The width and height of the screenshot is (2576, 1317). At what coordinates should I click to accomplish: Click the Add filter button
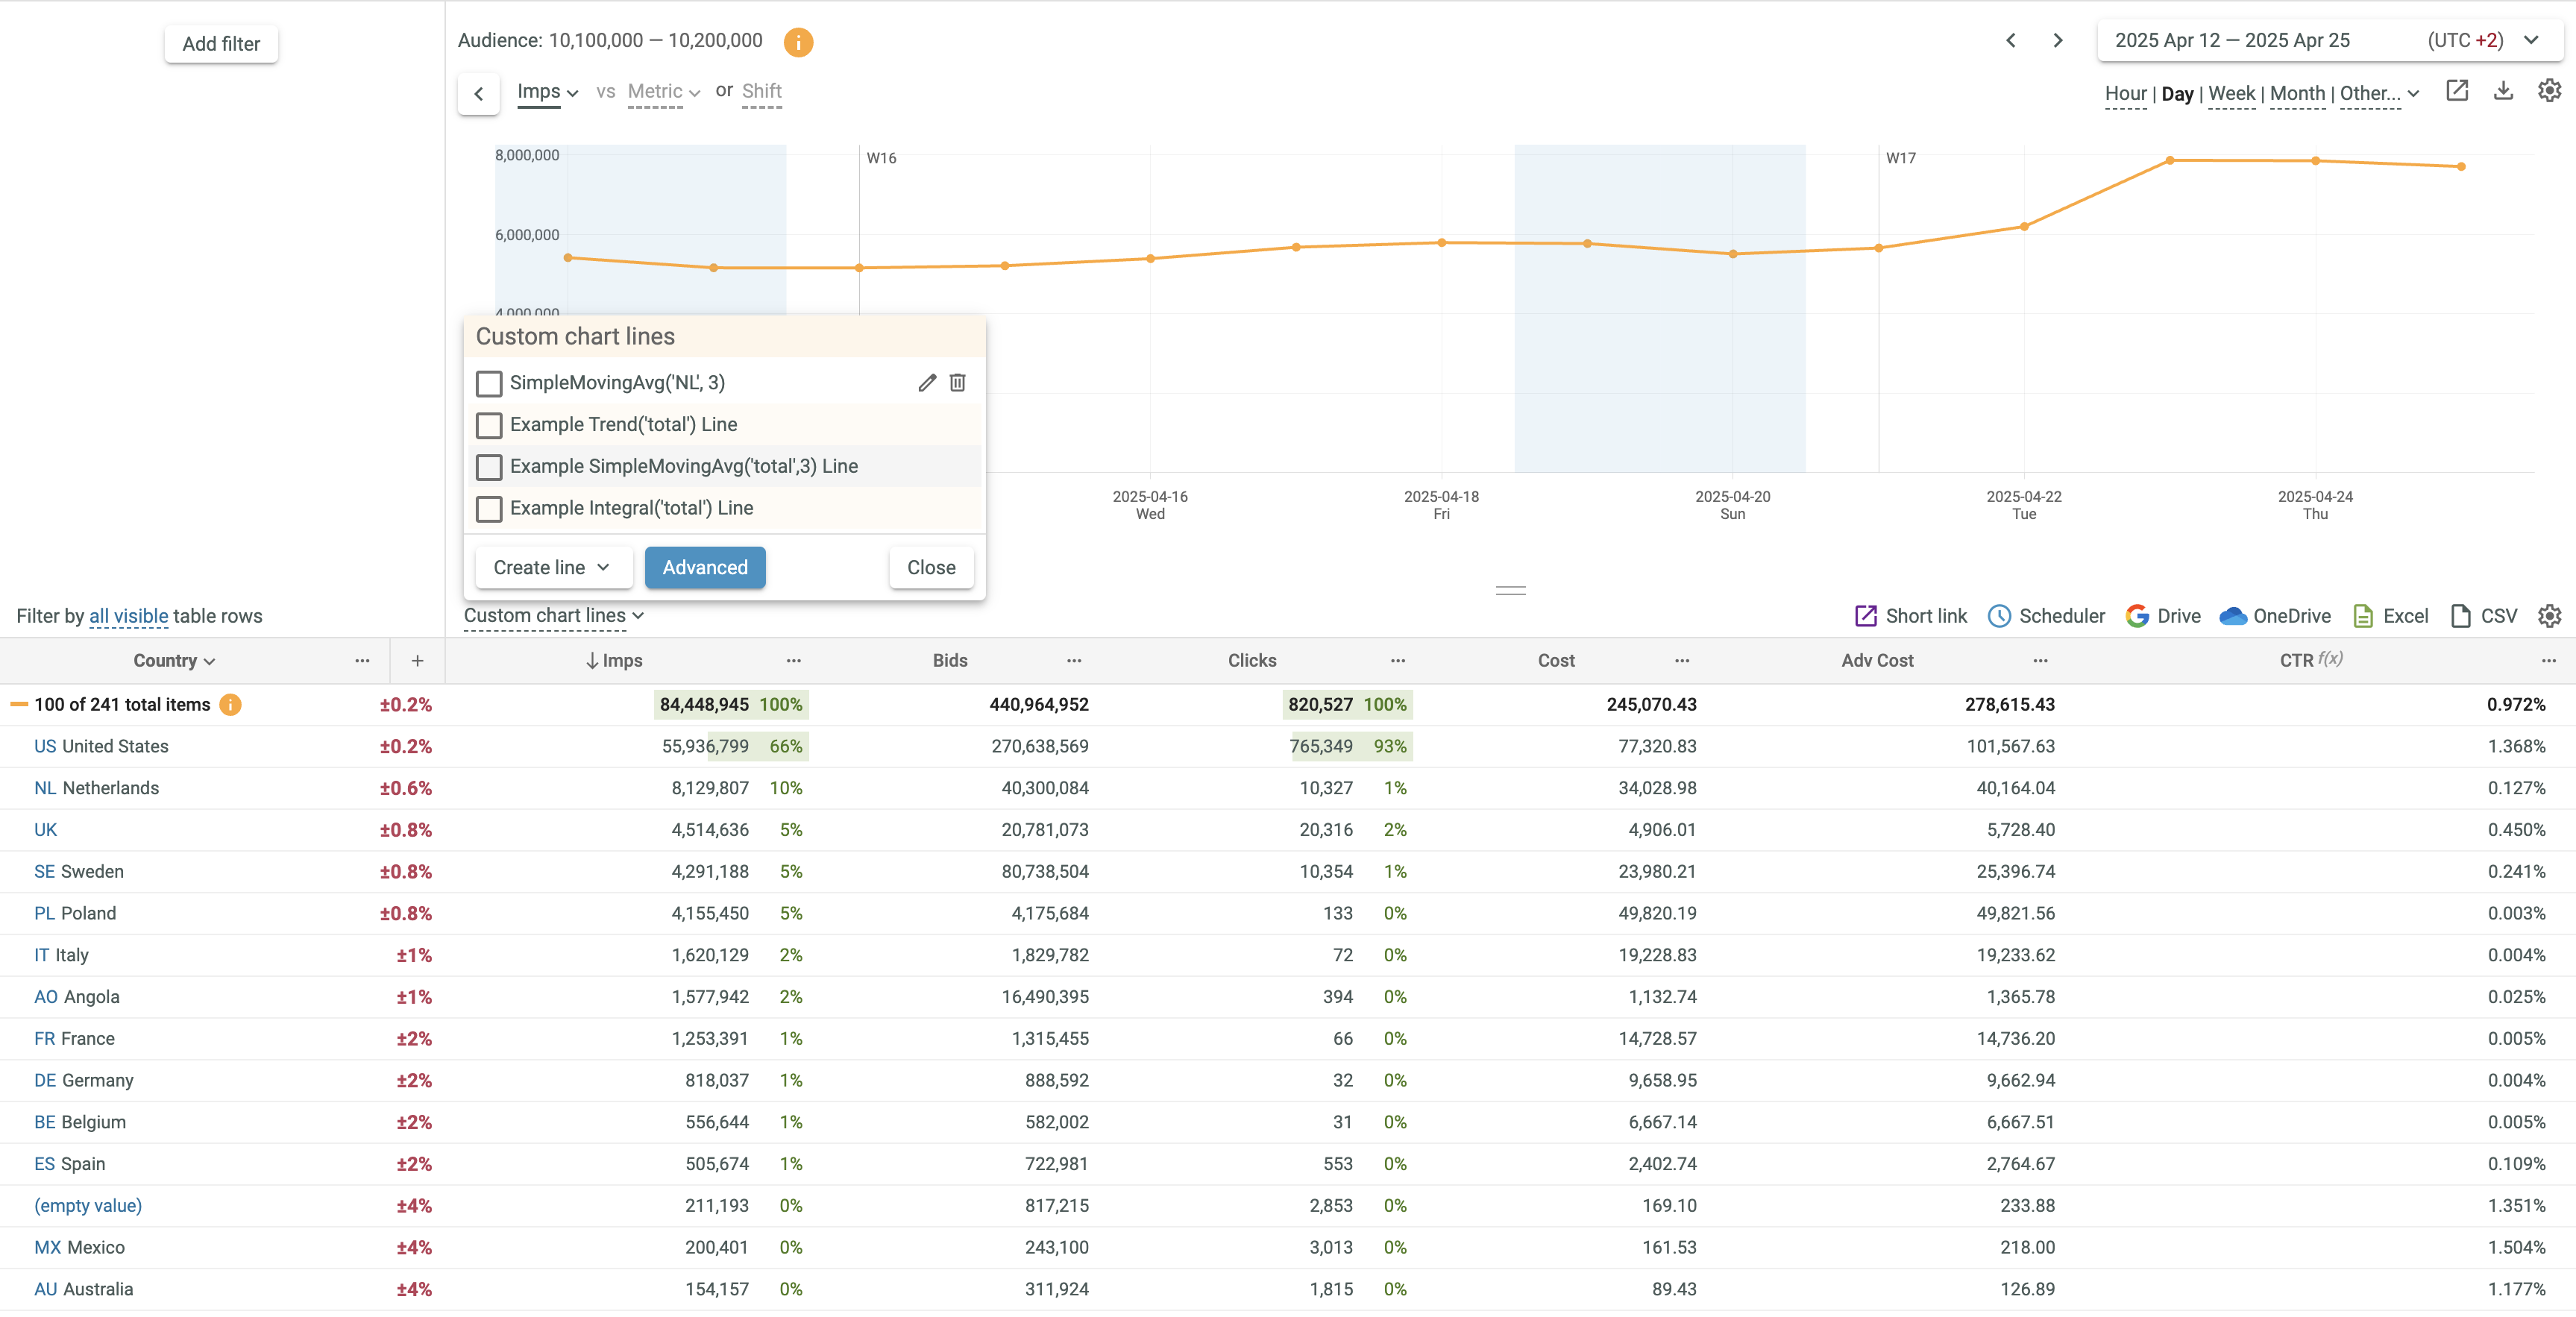pos(221,44)
